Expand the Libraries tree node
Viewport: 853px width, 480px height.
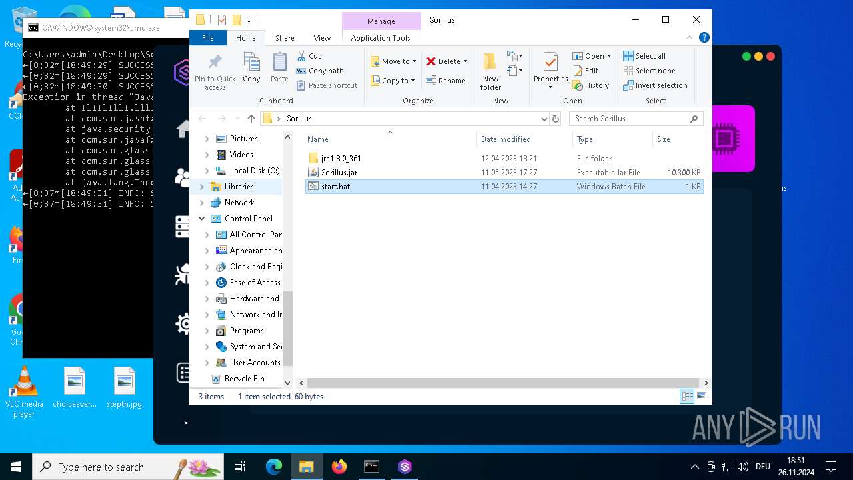(202, 187)
